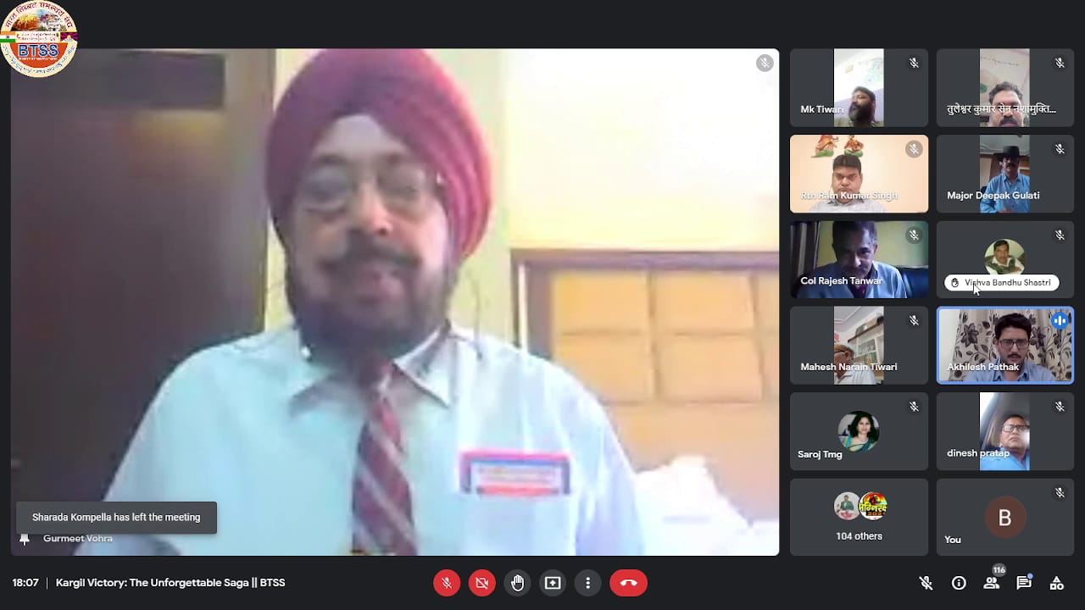Open the activities shapes icon

[1056, 583]
